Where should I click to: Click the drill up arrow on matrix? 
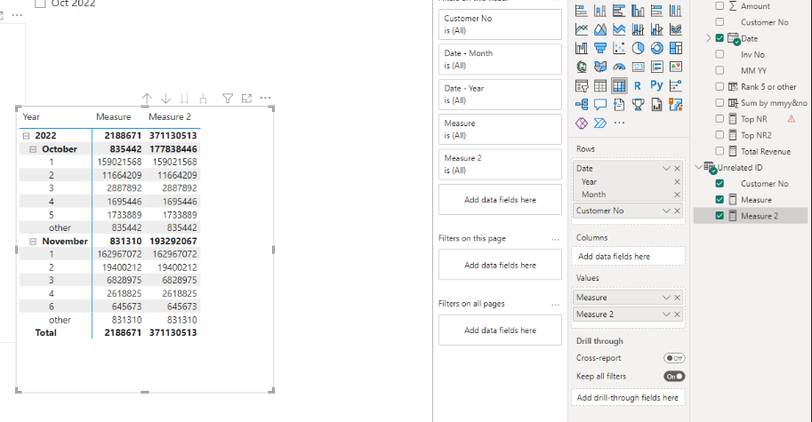coord(147,99)
